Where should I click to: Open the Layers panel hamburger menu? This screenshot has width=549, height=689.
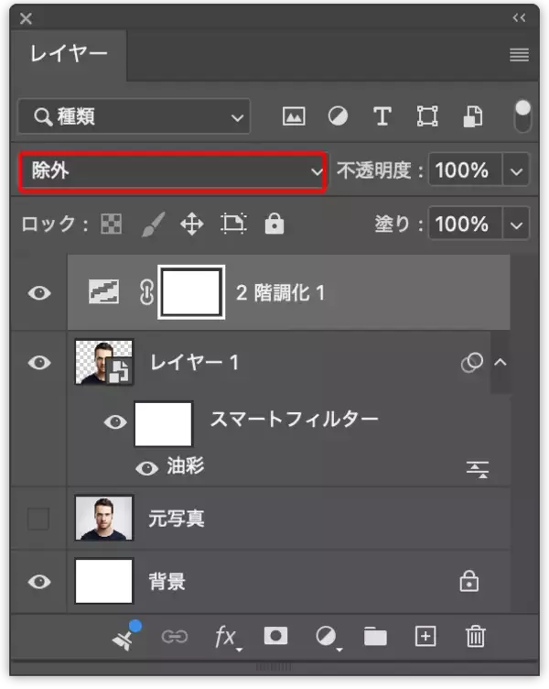tap(519, 55)
